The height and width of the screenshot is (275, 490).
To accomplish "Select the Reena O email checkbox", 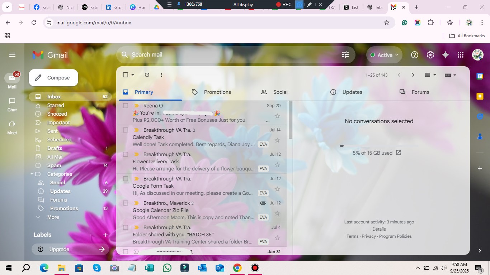I will pyautogui.click(x=126, y=106).
